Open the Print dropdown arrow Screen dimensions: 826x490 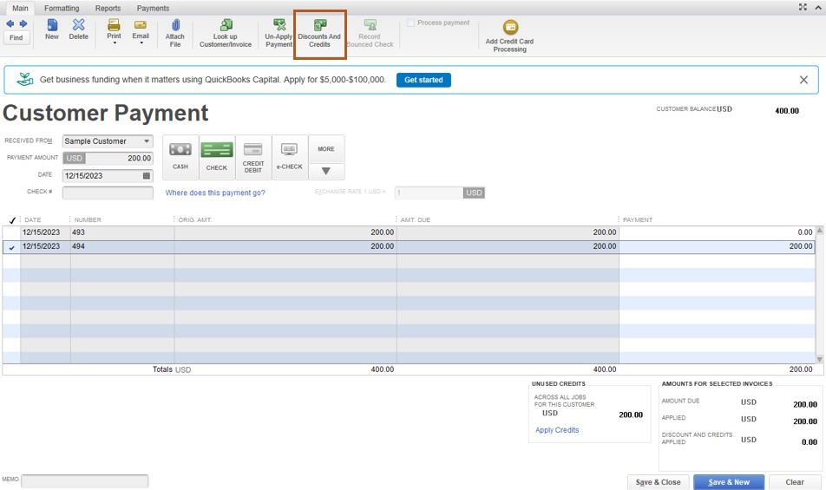[x=115, y=43]
